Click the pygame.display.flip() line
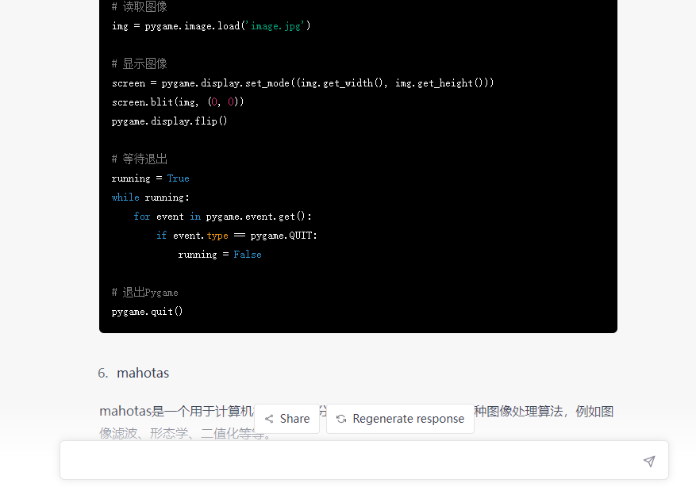Viewport: 696px width, 487px height. [x=169, y=121]
